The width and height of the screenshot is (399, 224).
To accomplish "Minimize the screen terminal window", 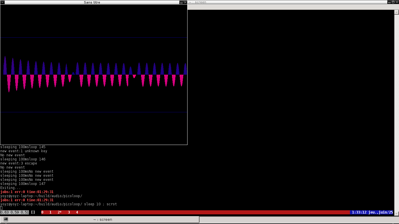I will point(389,2).
